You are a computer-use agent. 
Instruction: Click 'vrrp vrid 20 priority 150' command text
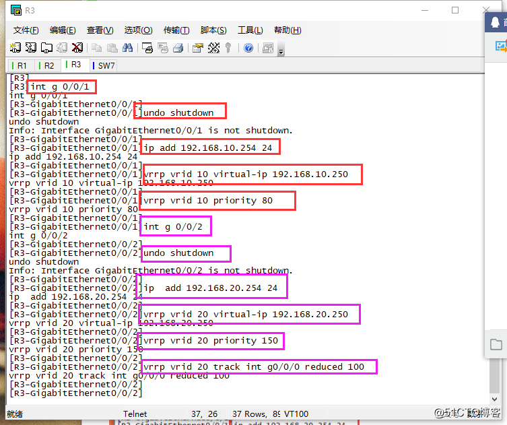pos(211,341)
